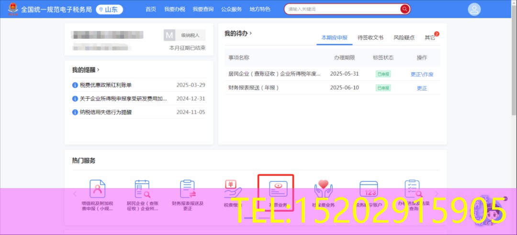Screen dimensions: 517x235
Task: Click 已申报 tag in 财务报表报送 row
Action: tap(383, 88)
